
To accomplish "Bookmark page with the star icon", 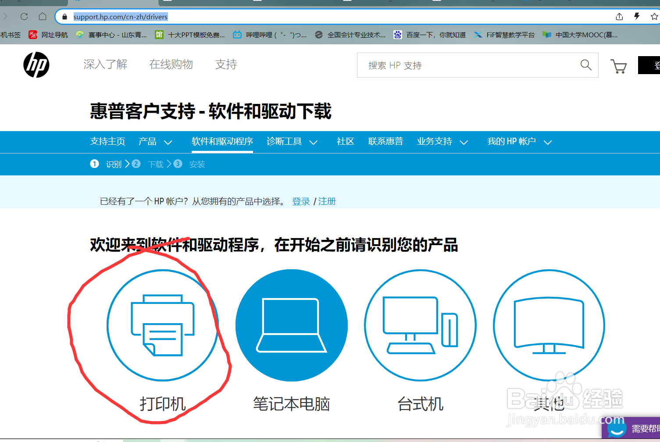I will coord(654,17).
